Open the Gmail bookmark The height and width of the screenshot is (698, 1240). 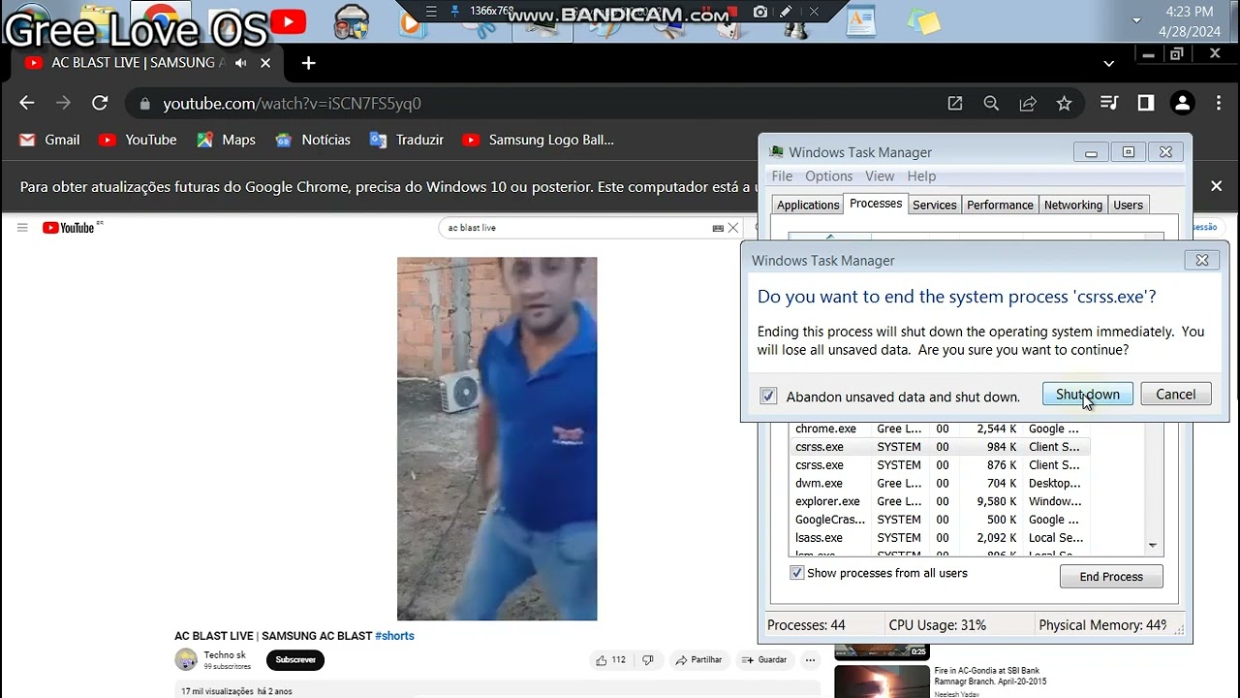click(49, 140)
